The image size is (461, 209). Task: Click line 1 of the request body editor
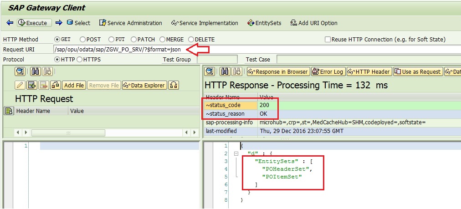click(x=119, y=146)
